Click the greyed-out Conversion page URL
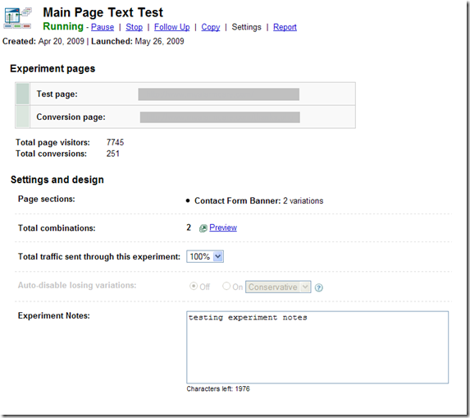Viewport: 470px width, 418px height. pyautogui.click(x=220, y=117)
